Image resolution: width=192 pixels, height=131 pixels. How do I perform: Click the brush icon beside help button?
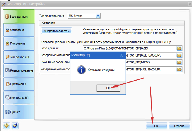(15, 126)
